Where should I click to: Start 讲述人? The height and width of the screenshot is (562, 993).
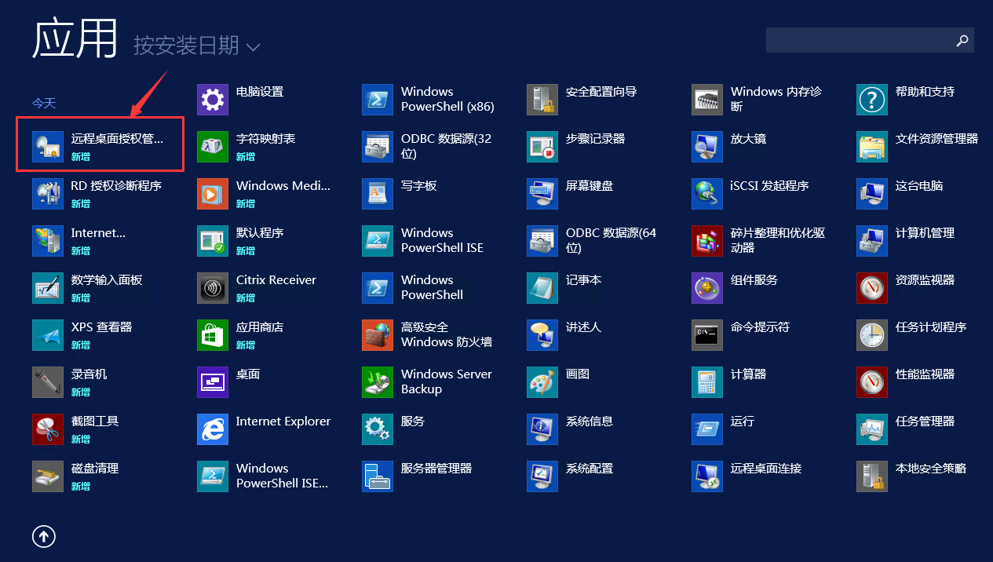564,335
